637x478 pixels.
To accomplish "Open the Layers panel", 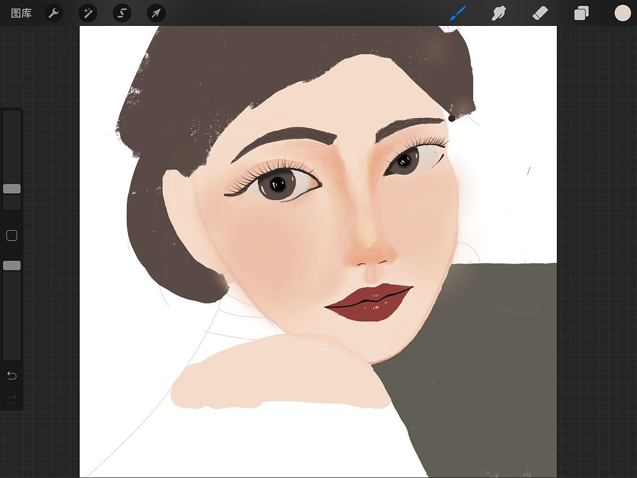I will [581, 13].
